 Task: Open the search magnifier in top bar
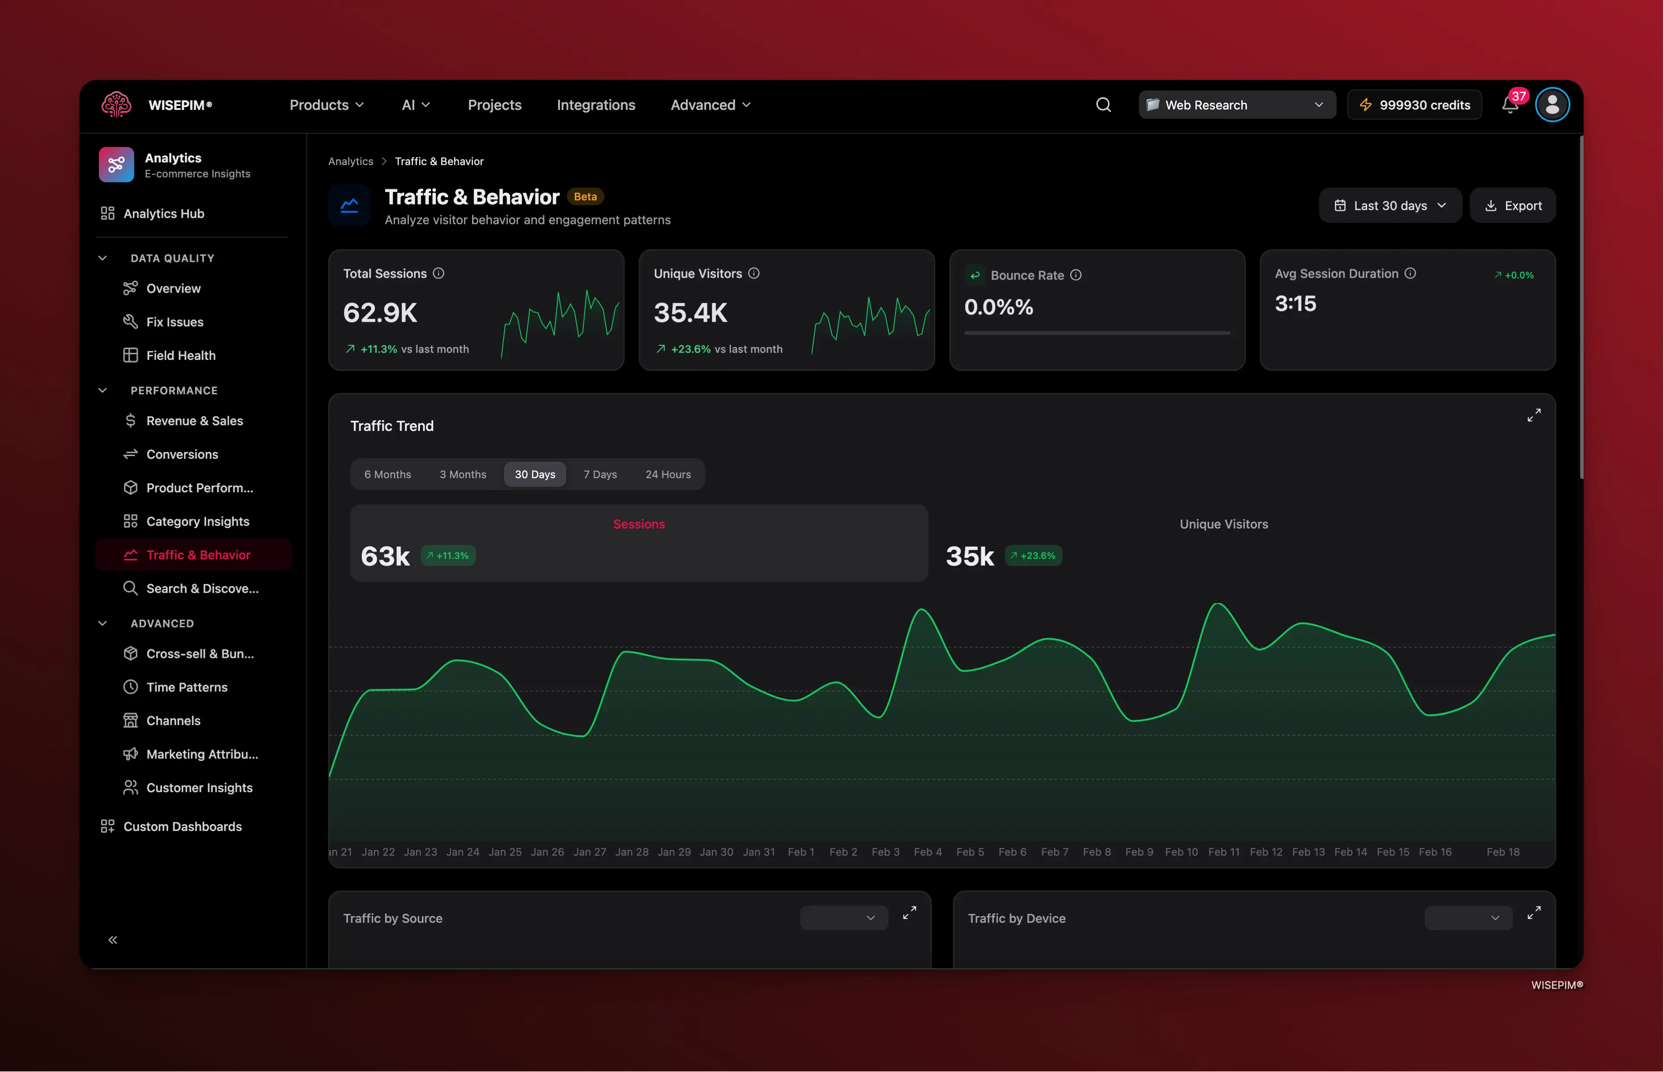(x=1103, y=104)
